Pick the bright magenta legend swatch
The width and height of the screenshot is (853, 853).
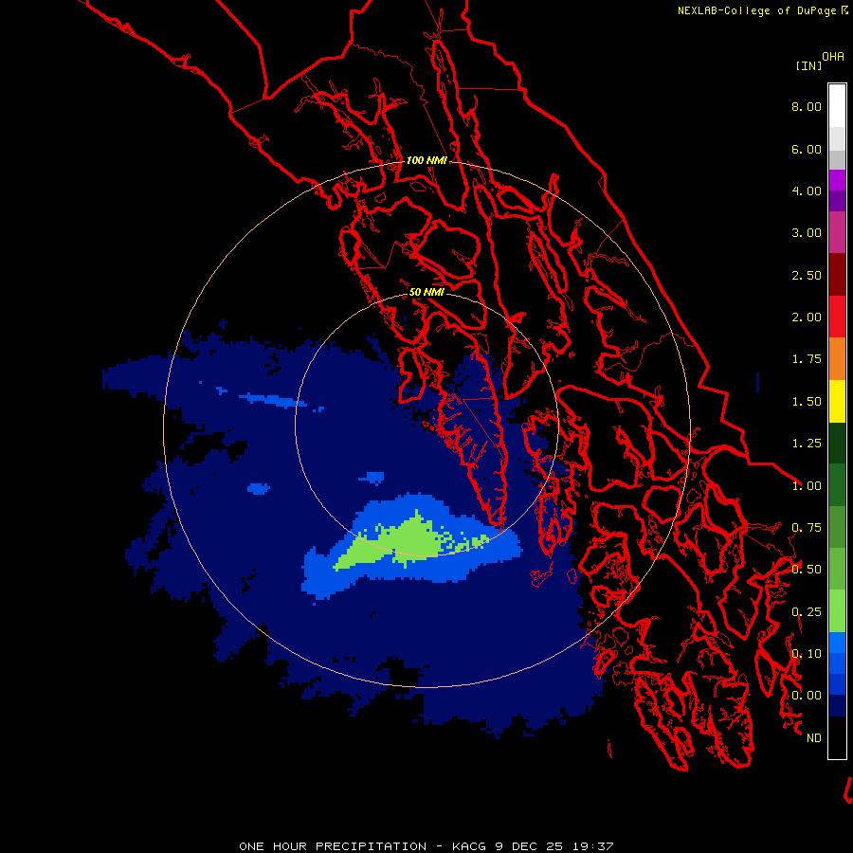(837, 180)
